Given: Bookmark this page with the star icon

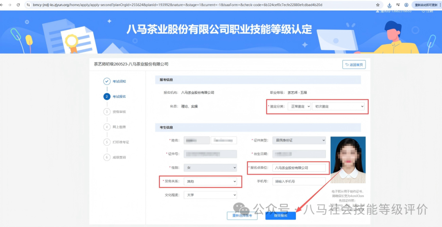Looking at the screenshot, I should point(378,5).
